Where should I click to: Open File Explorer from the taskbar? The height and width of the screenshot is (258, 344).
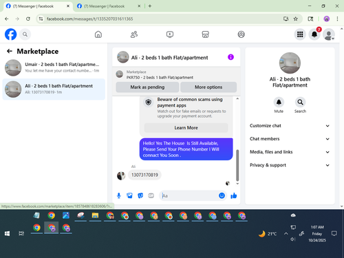click(95, 215)
